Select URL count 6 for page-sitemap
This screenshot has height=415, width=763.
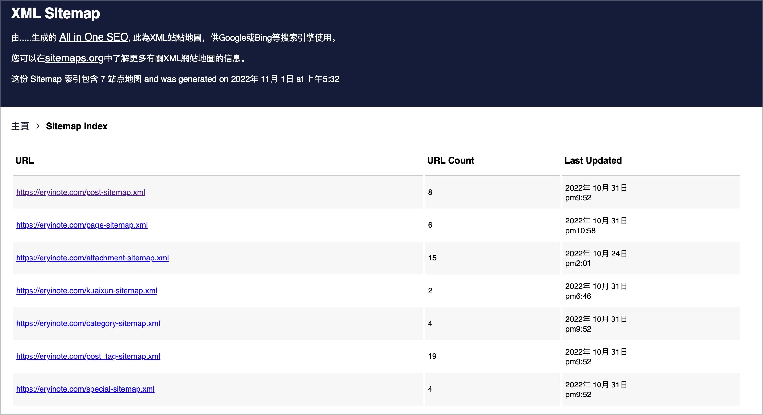(430, 225)
